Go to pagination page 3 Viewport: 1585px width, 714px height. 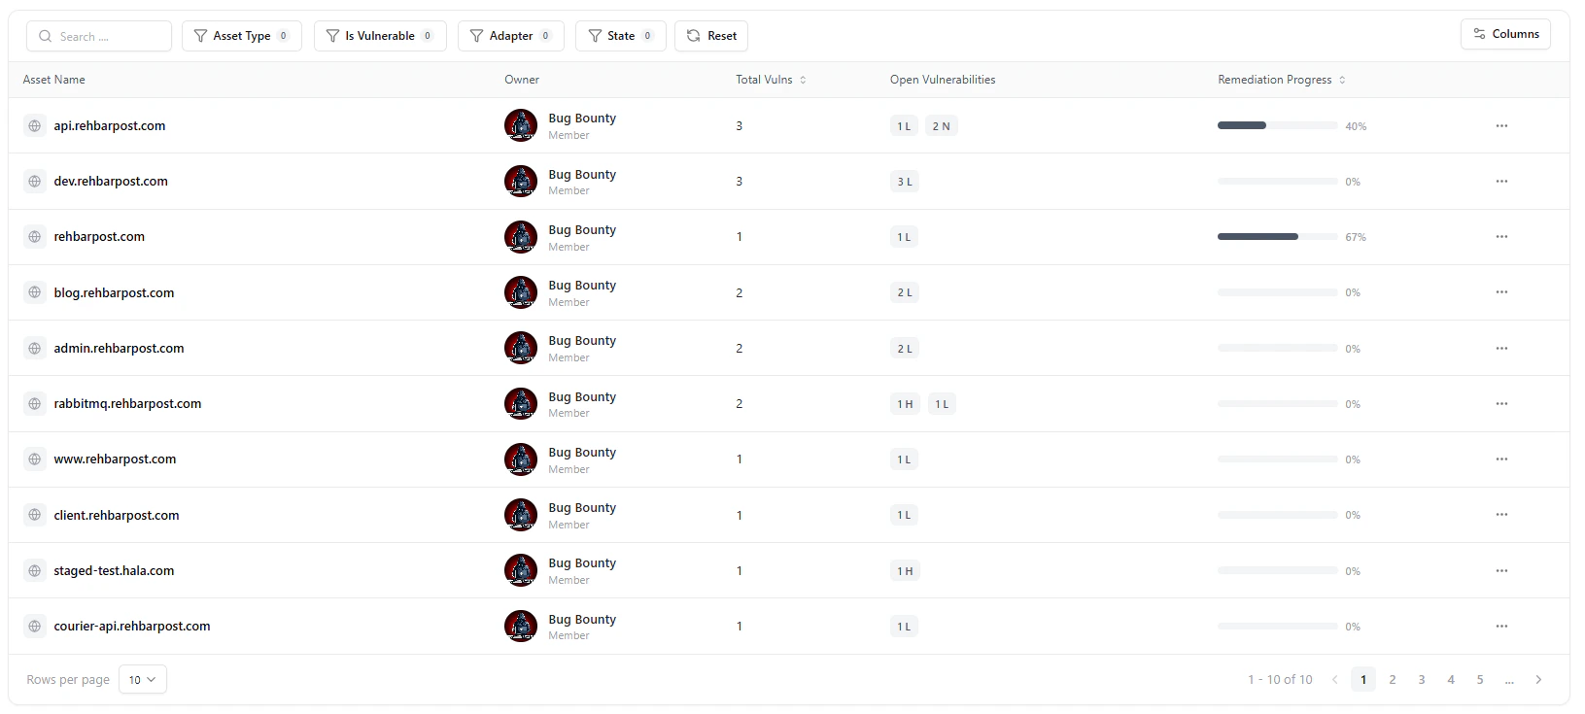click(x=1422, y=679)
